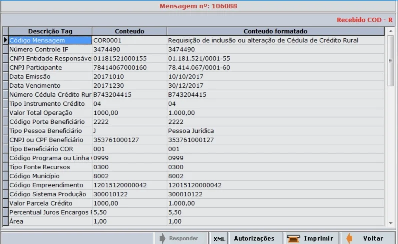Click the Recebido COD - R status text
The height and width of the screenshot is (244, 398).
(365, 20)
